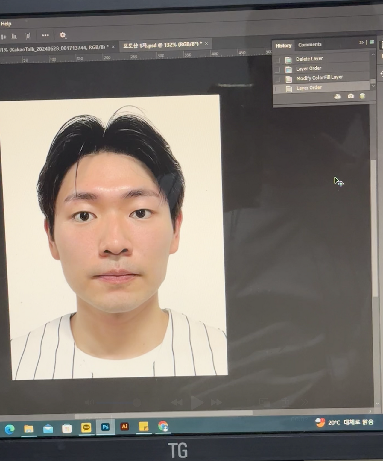Click the up chevron on the History scrollbar
Viewport: 383px width, 461px height.
click(x=373, y=54)
